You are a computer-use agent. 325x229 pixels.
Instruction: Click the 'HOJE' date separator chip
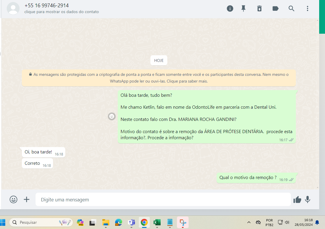pos(159,60)
